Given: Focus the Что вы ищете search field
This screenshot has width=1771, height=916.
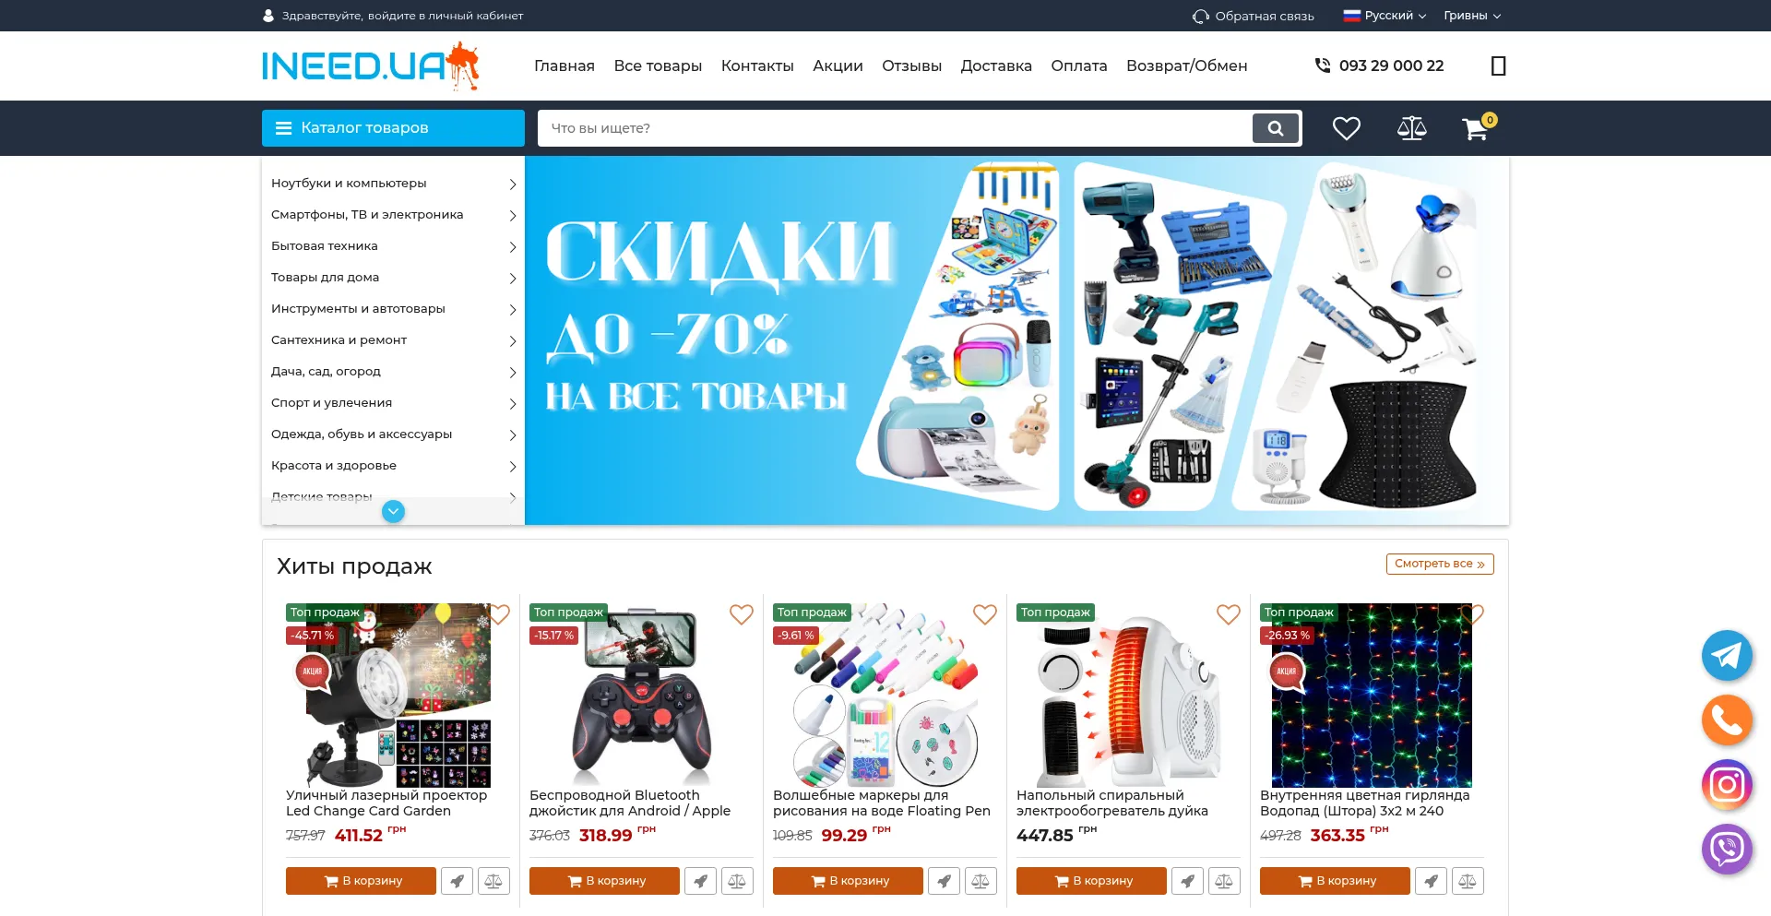Looking at the screenshot, I should pos(895,128).
